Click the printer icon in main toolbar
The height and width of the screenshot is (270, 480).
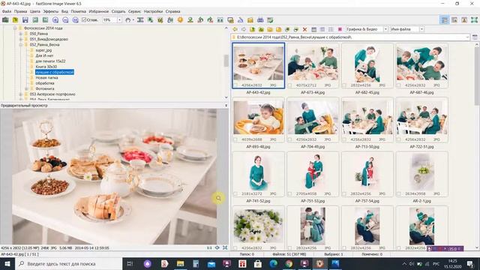pyautogui.click(x=260, y=20)
